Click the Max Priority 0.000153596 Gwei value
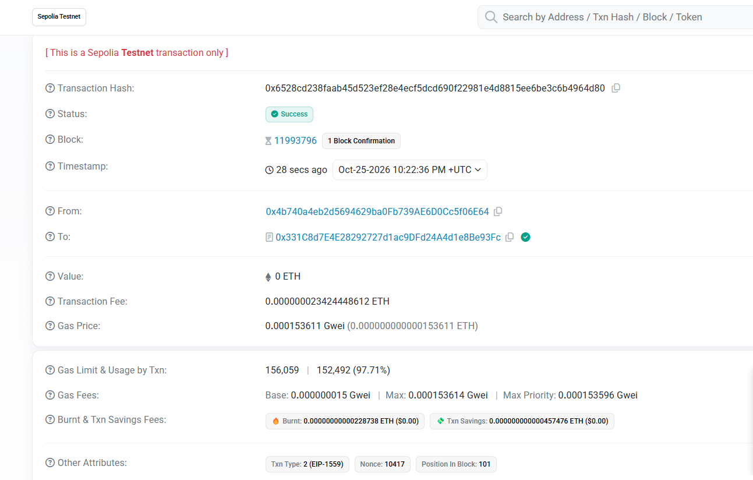Screen dimensions: 753x480 point(598,396)
